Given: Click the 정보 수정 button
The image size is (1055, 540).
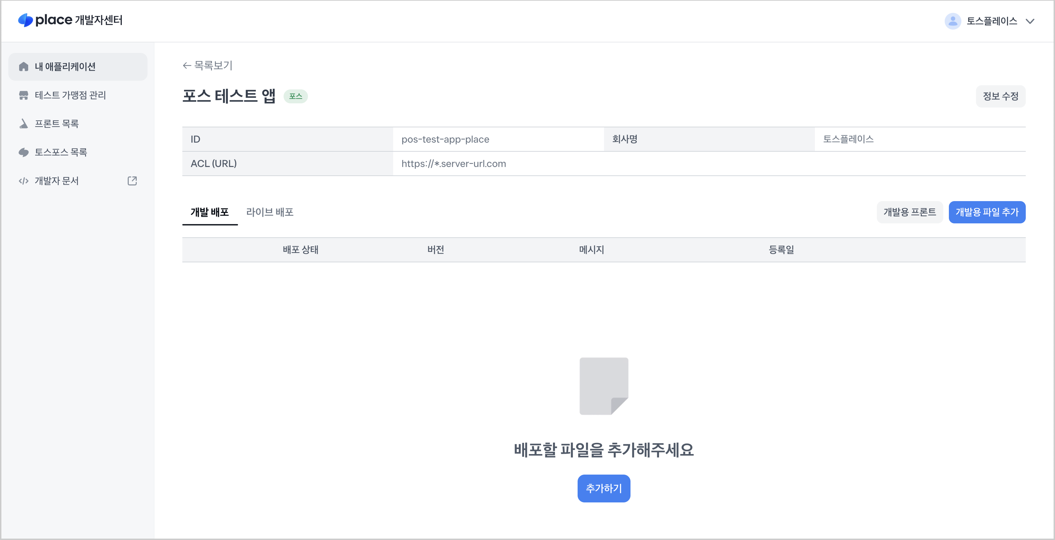Looking at the screenshot, I should click(1000, 96).
